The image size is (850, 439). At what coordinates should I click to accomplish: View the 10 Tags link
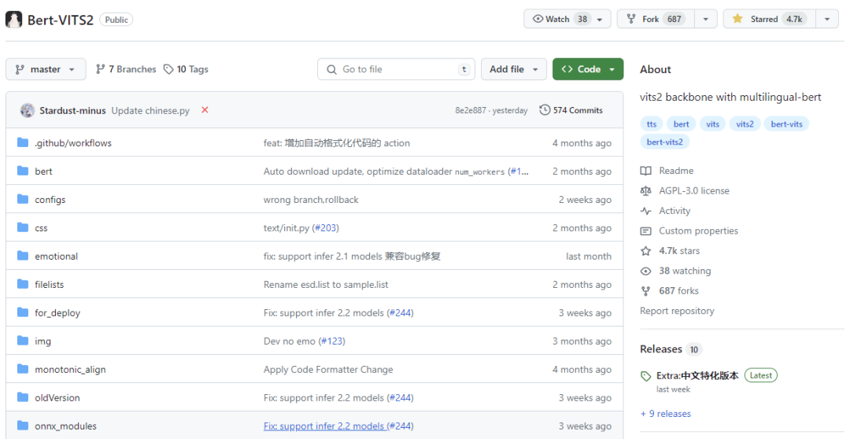point(186,69)
